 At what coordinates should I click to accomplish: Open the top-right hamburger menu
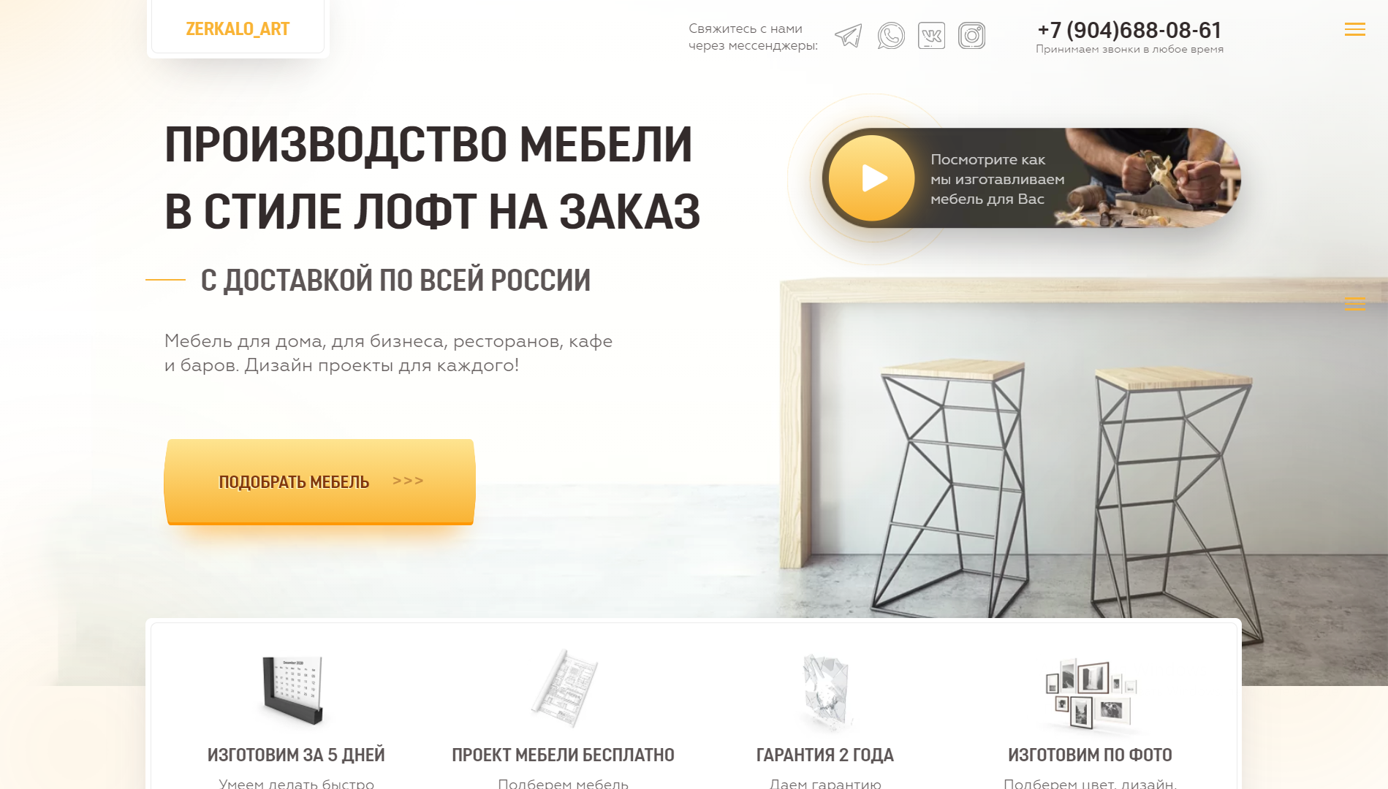[x=1354, y=29]
